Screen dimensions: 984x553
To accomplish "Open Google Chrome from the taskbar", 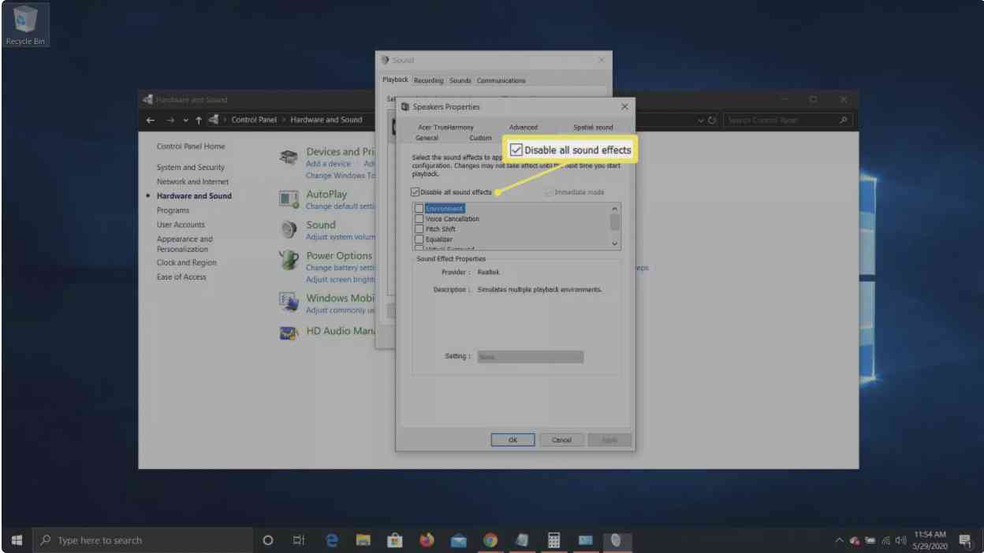I will click(x=490, y=540).
